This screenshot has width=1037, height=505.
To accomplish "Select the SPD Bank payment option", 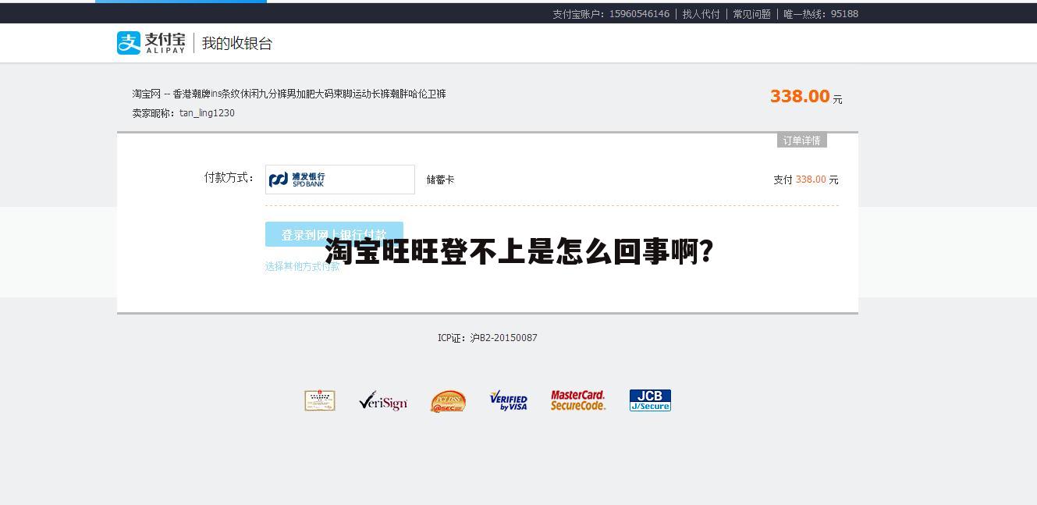I will (339, 180).
